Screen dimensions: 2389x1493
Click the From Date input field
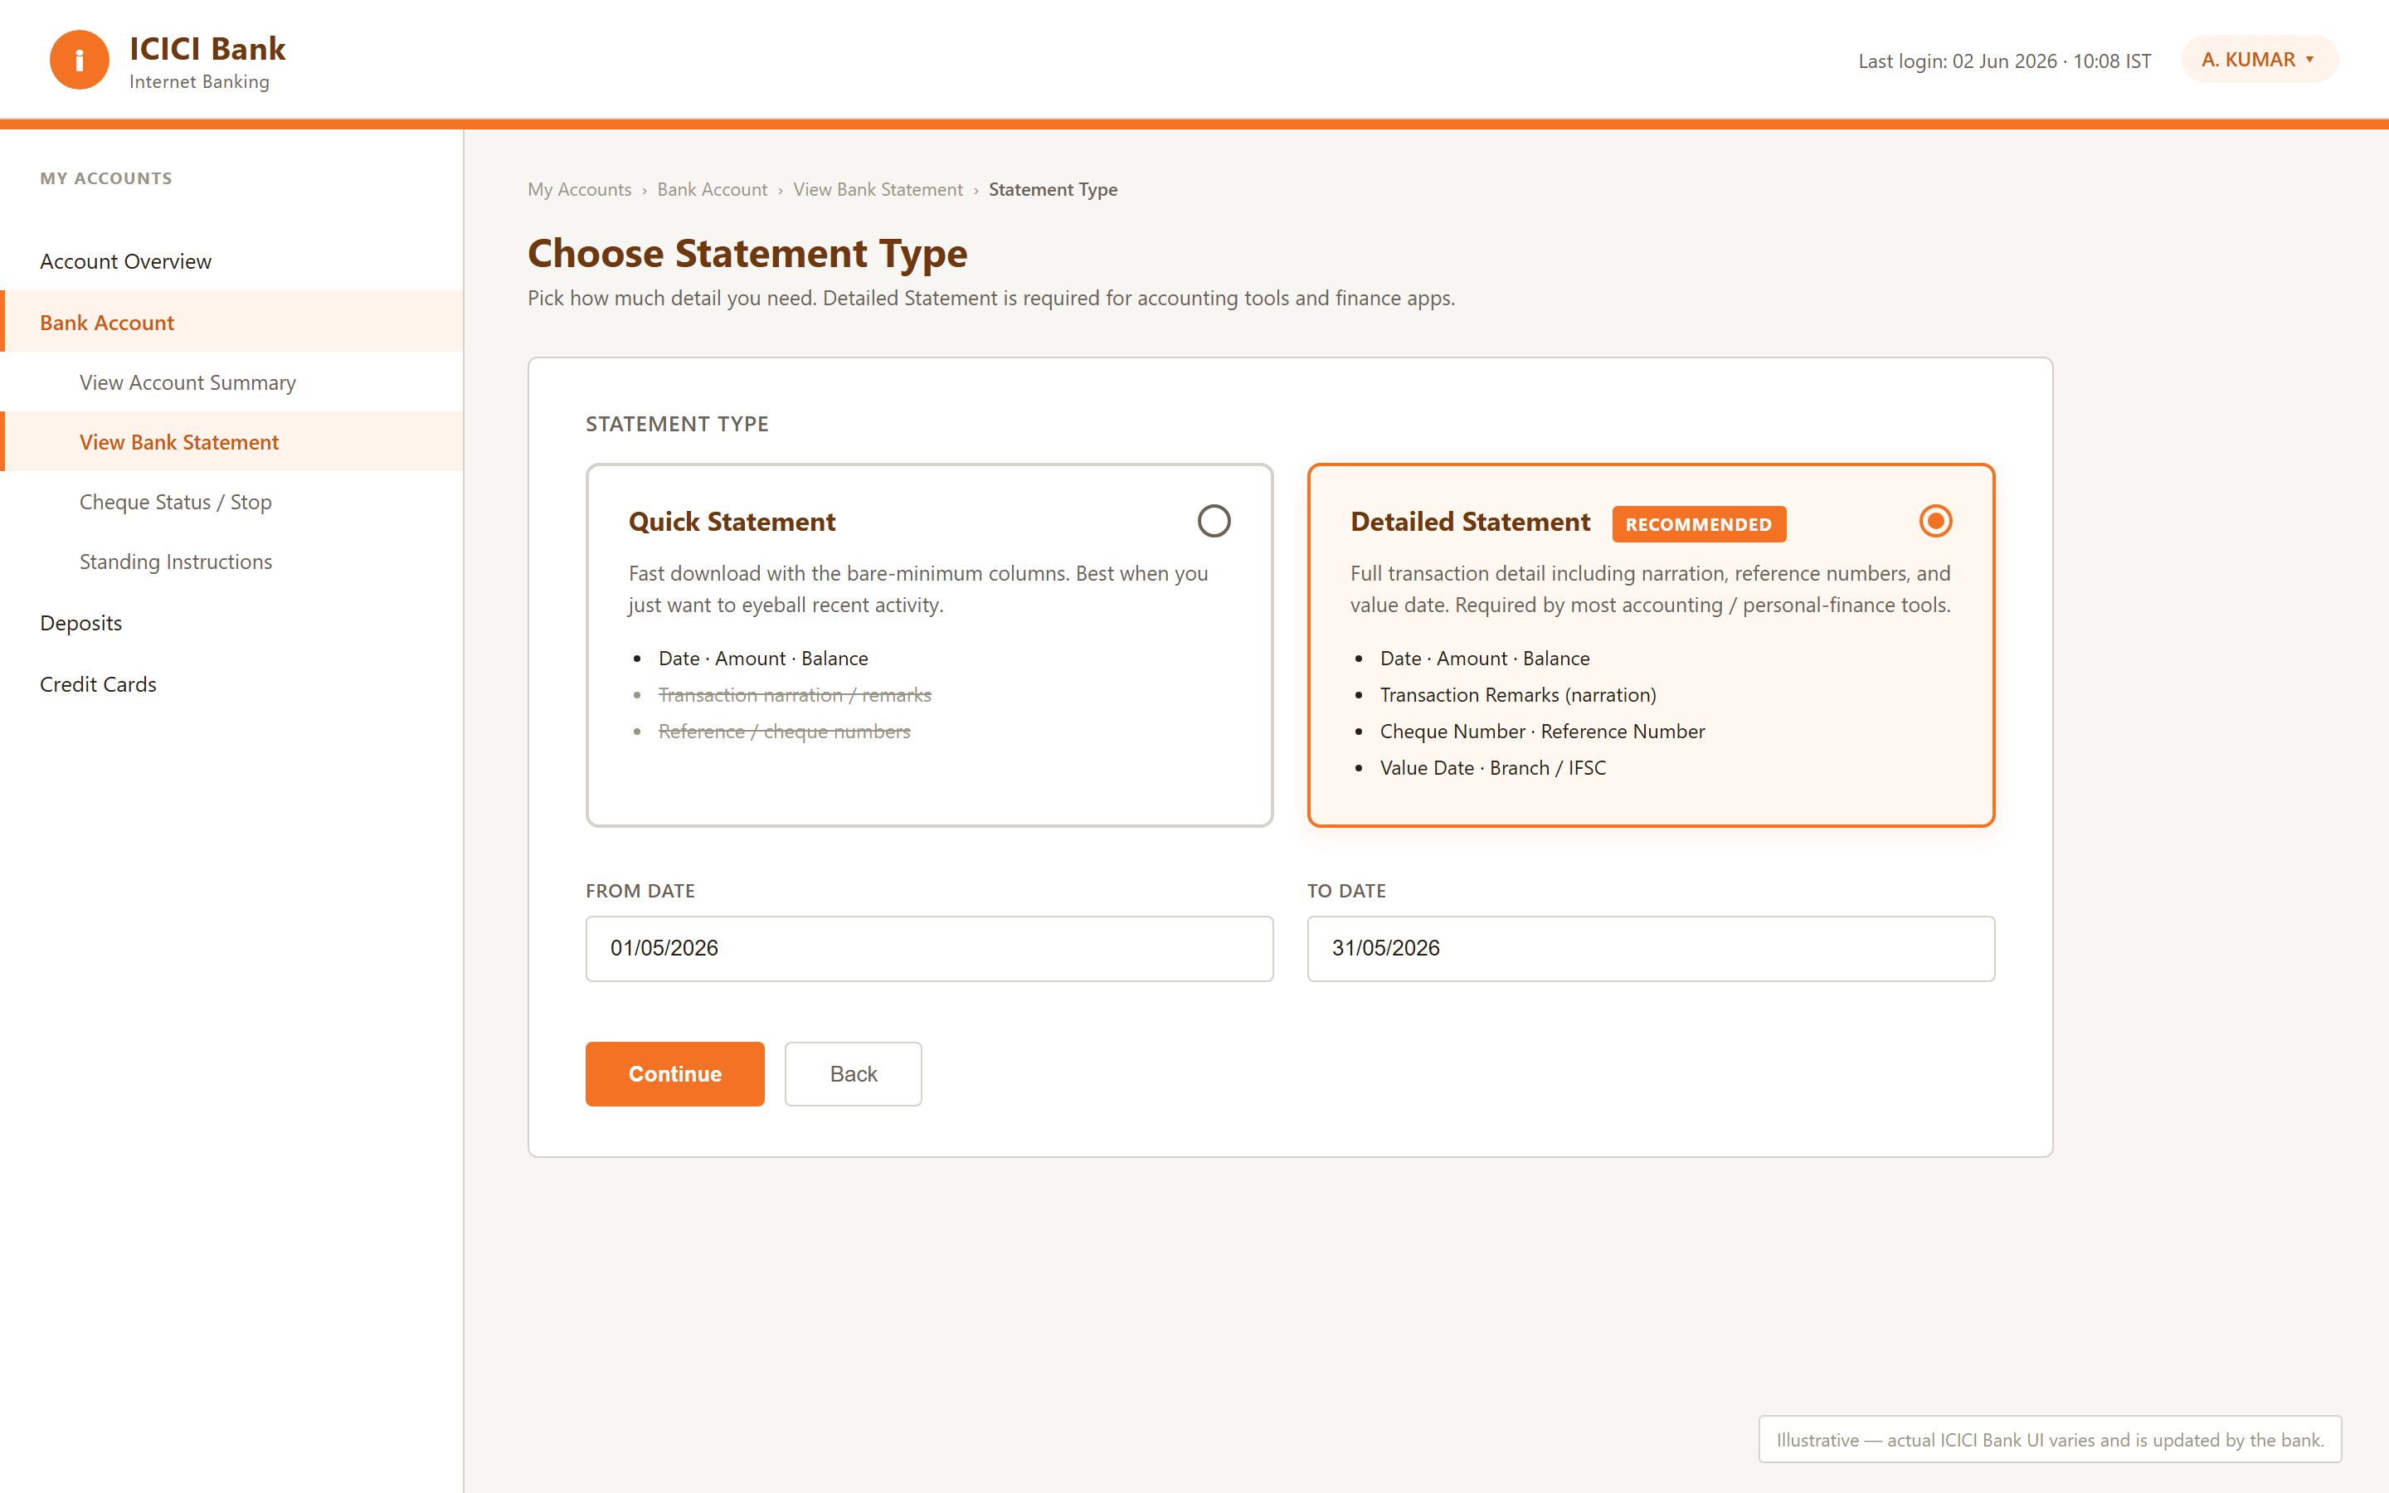pyautogui.click(x=929, y=948)
